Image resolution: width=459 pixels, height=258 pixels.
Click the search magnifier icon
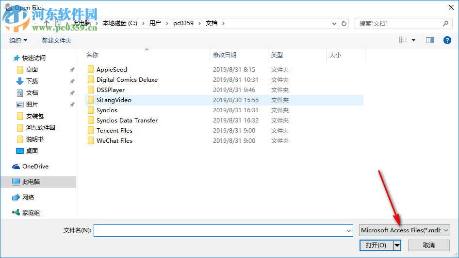point(445,23)
